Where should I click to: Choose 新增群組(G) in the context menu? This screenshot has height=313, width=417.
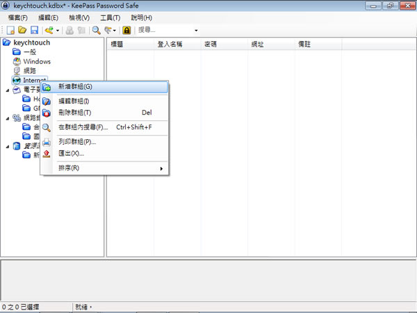(x=104, y=87)
